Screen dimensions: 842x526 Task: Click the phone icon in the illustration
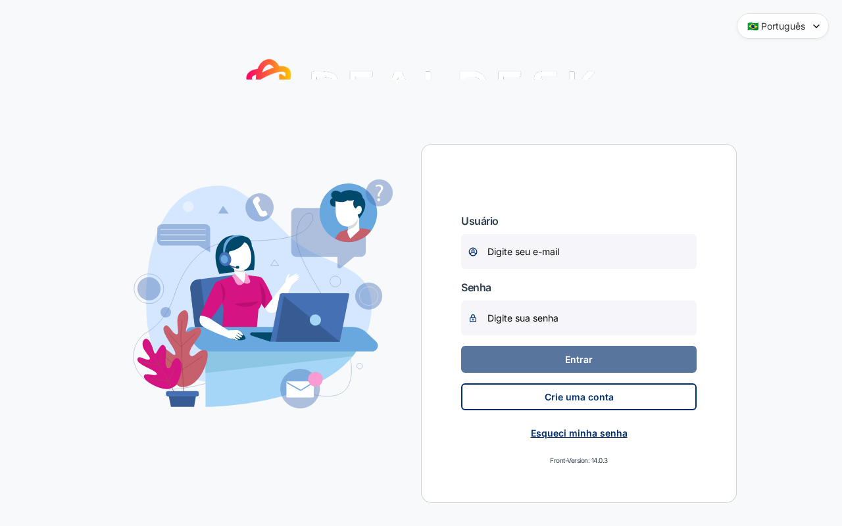(259, 207)
